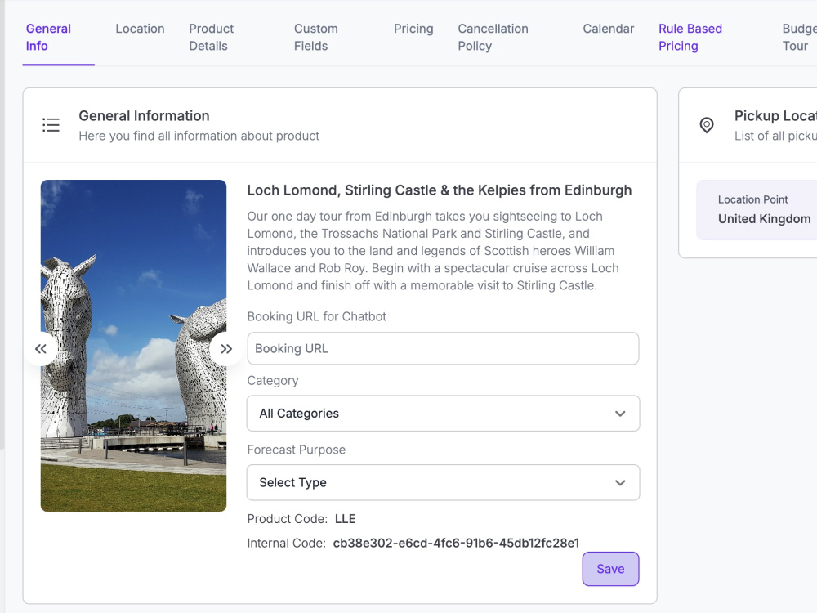Screen dimensions: 817x613
Task: Click the Save button
Action: coord(610,569)
